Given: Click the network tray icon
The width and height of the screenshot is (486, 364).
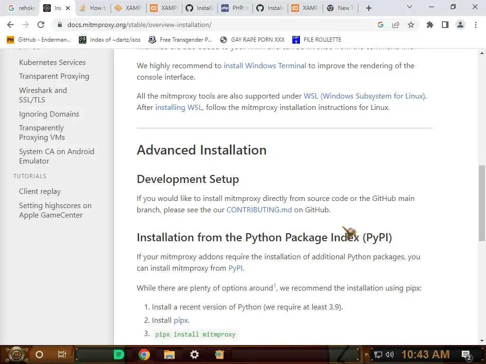Looking at the screenshot, I should click(x=378, y=355).
